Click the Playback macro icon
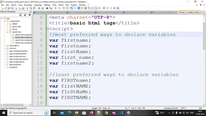Screen dimensions: 206x116 pyautogui.click(x=111, y=8)
